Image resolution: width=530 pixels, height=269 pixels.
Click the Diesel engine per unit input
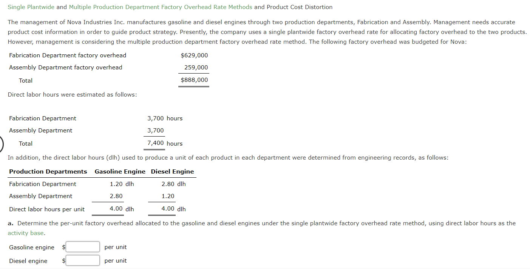coord(83,261)
